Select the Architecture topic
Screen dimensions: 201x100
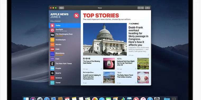click(65, 40)
